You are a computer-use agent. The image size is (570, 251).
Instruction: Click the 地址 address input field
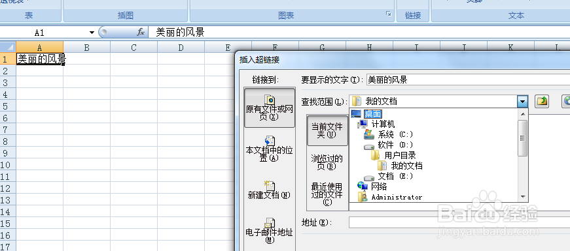[459, 222]
